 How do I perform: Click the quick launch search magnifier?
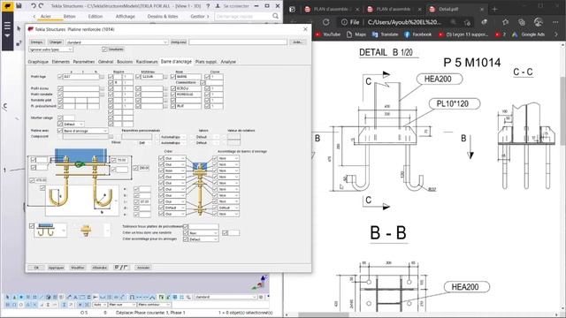coord(275,16)
